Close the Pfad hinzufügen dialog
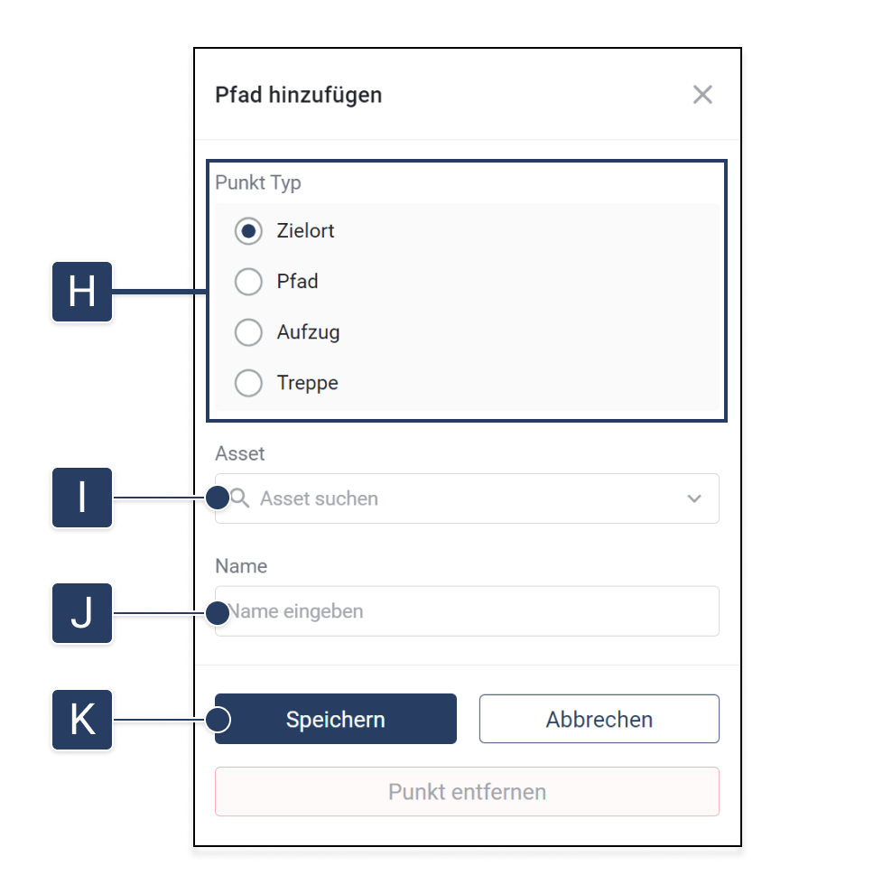The width and height of the screenshot is (892, 894). (702, 95)
